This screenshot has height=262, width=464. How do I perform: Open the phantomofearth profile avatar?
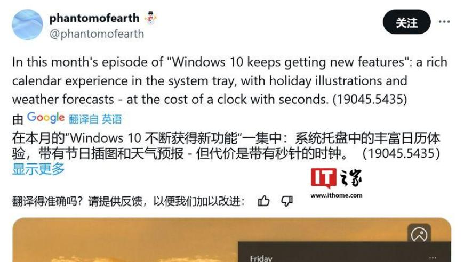tap(27, 24)
